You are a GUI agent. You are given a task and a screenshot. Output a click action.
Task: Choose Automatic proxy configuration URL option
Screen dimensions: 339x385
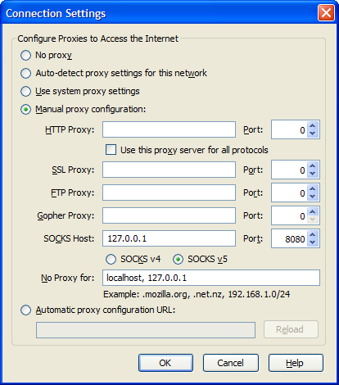[25, 310]
